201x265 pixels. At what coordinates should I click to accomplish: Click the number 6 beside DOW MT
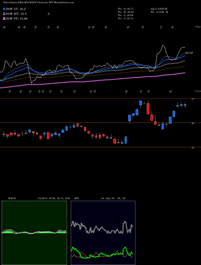pos(49,14)
